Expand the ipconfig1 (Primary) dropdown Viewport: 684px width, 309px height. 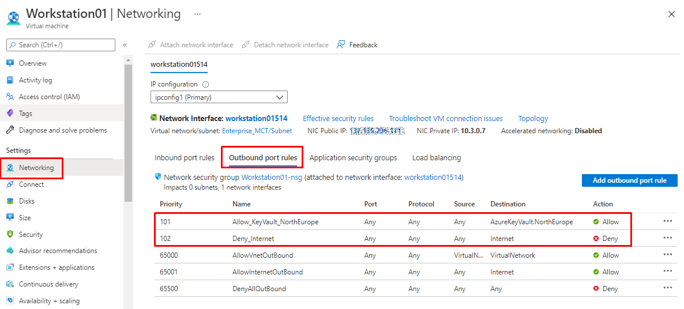point(219,97)
